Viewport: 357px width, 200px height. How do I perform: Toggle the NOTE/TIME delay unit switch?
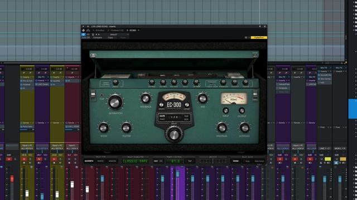[162, 117]
